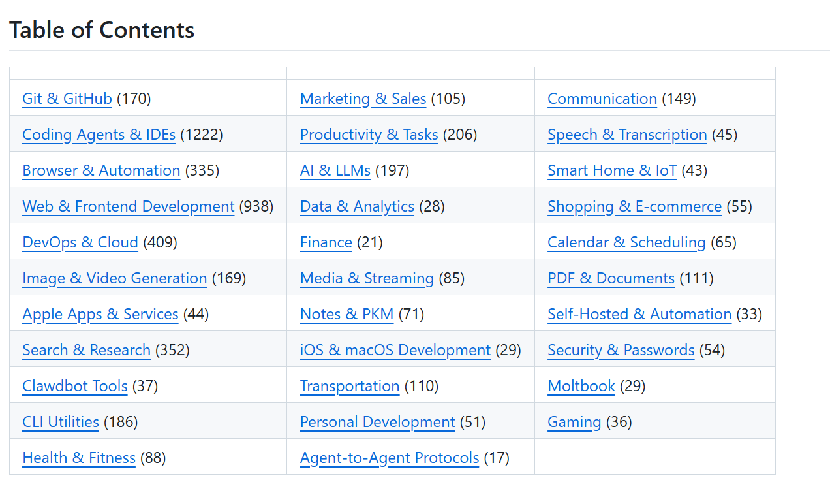Open Notes & PKM section
This screenshot has height=495, width=830.
coord(347,314)
